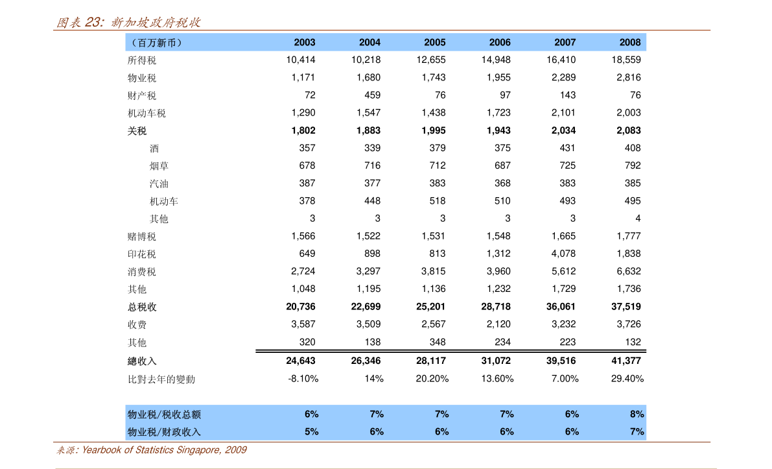Screen dimensions: 772x469
Task: Click the value 518 in 机动车 row
Action: pos(437,201)
